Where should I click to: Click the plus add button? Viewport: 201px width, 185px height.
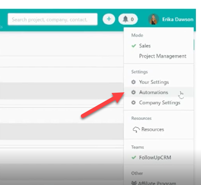tap(109, 19)
